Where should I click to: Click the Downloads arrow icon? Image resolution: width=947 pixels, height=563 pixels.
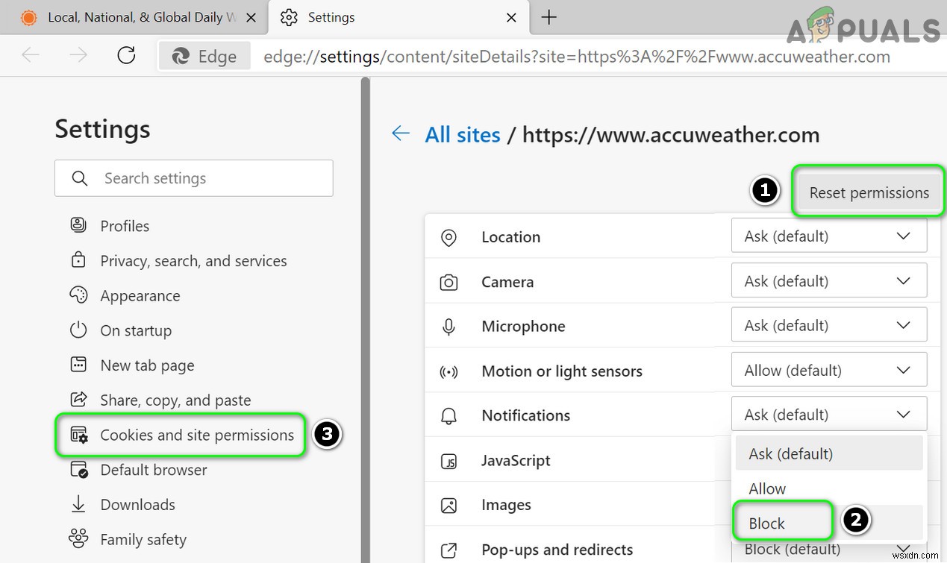click(78, 504)
